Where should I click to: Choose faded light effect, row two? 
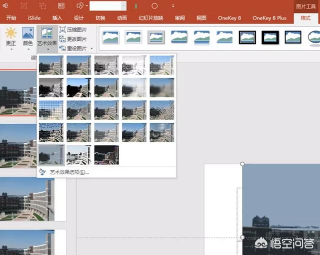(x=134, y=88)
